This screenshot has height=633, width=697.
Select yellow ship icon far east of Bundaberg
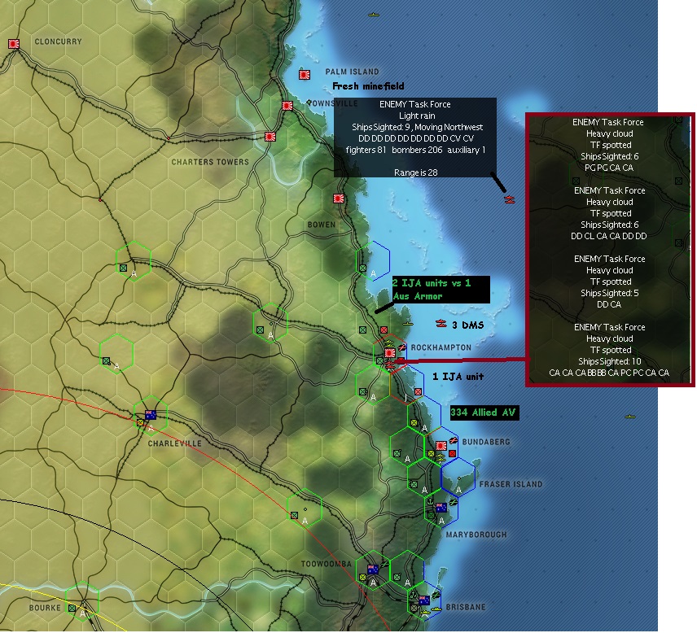[x=630, y=417]
